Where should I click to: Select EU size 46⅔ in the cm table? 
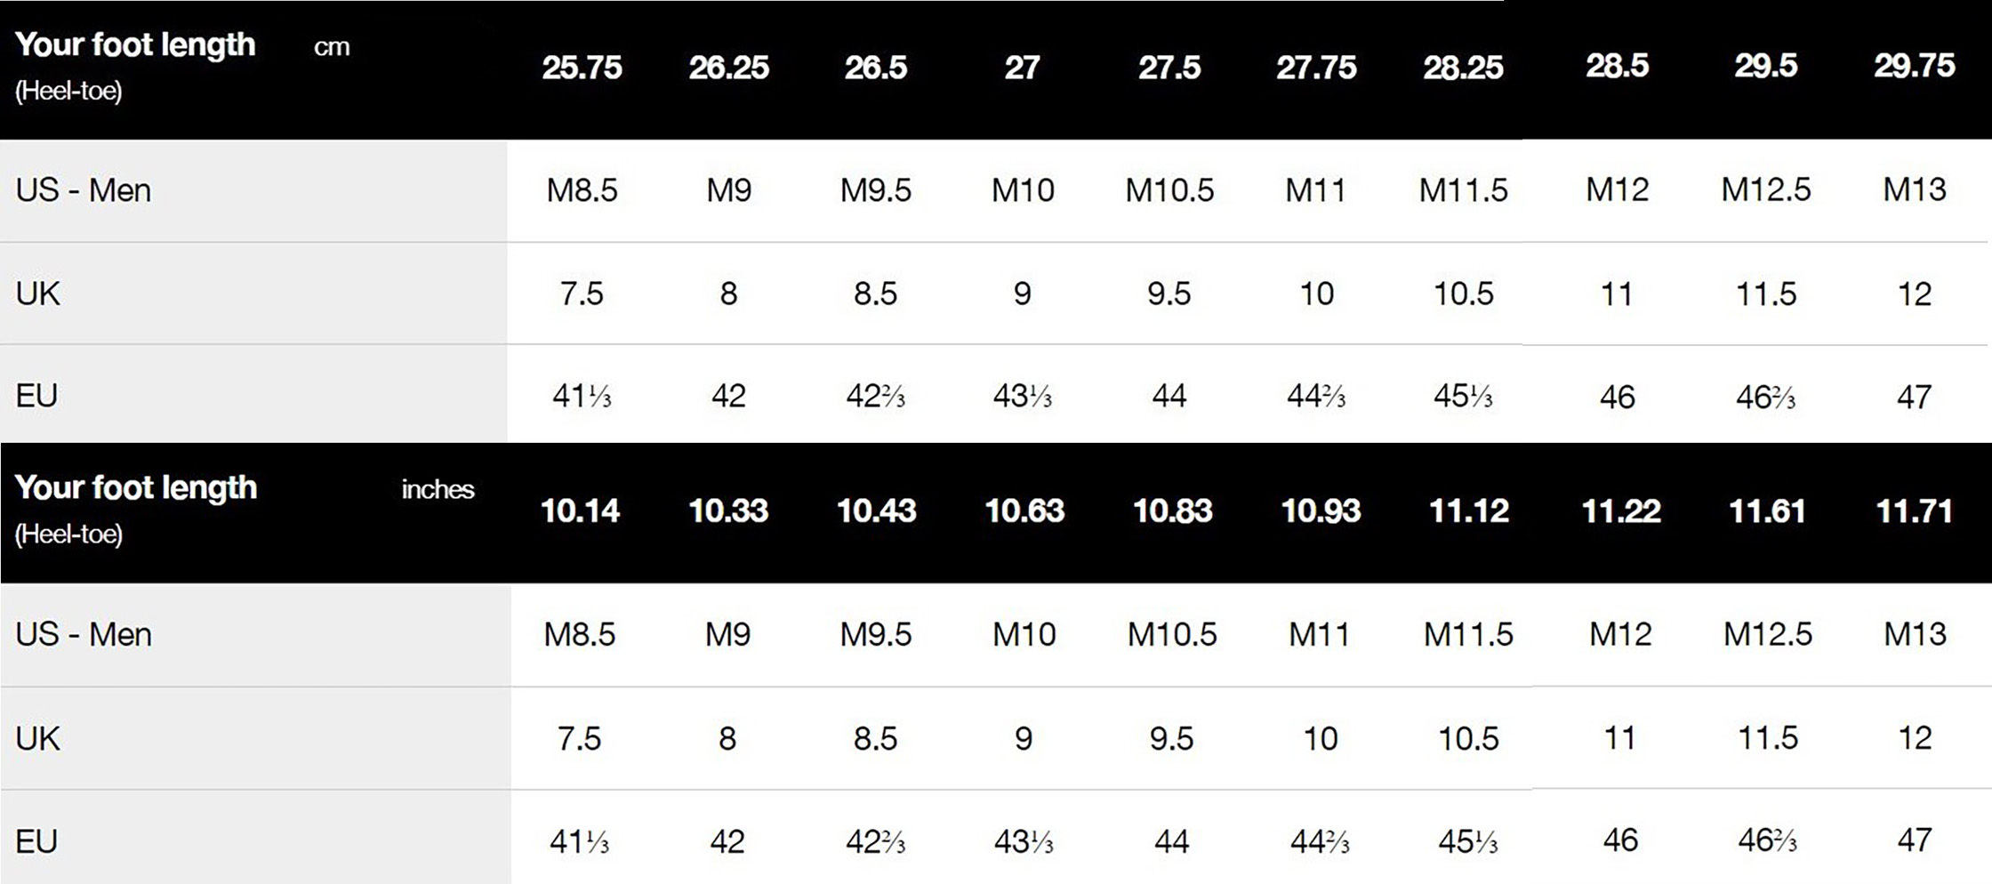1765,397
